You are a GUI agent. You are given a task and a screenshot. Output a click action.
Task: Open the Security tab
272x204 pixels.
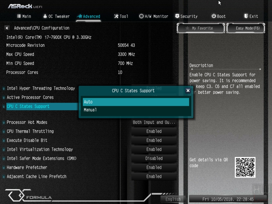tap(186, 16)
